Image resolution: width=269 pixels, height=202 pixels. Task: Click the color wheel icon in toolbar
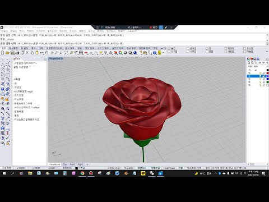pos(120,53)
